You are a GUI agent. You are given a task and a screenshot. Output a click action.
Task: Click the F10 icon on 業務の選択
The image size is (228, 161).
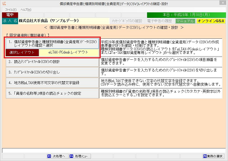point(205,156)
